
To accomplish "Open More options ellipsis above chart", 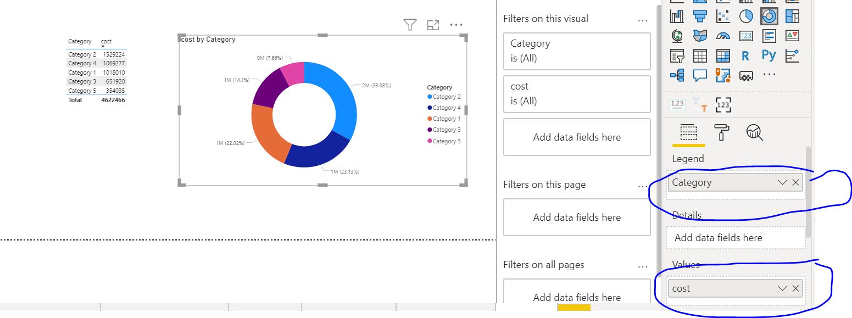I will click(456, 25).
